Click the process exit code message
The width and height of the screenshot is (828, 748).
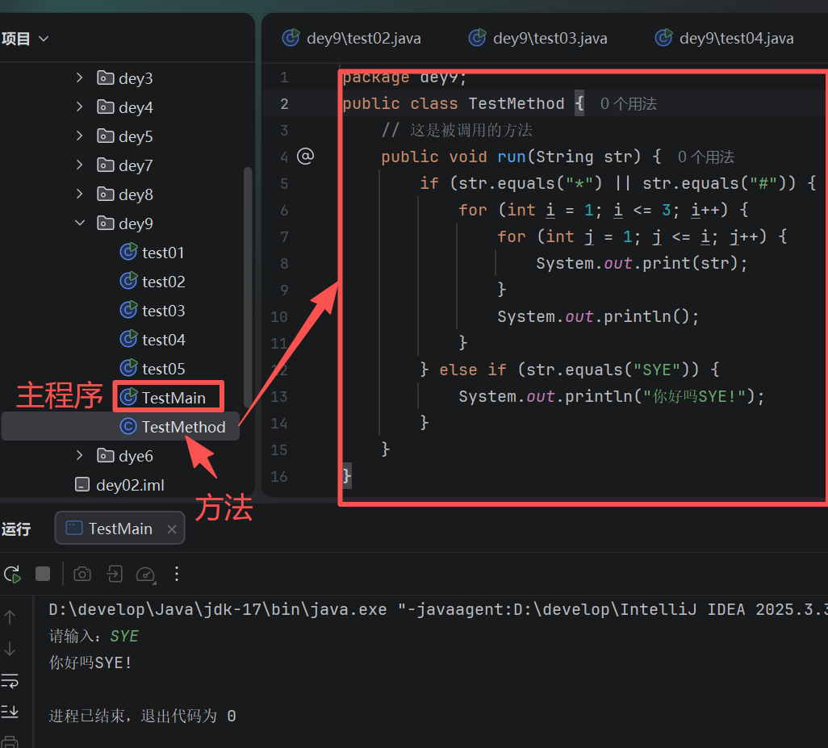point(142,716)
